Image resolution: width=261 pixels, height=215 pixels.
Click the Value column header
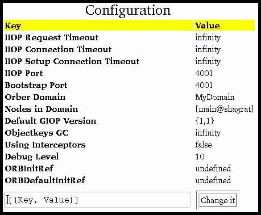pyautogui.click(x=208, y=26)
